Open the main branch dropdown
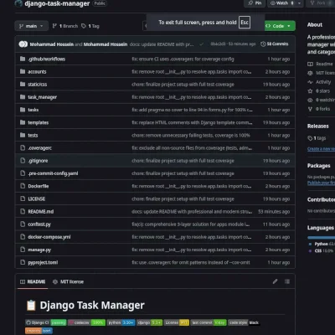The height and width of the screenshot is (335, 335). point(31,26)
